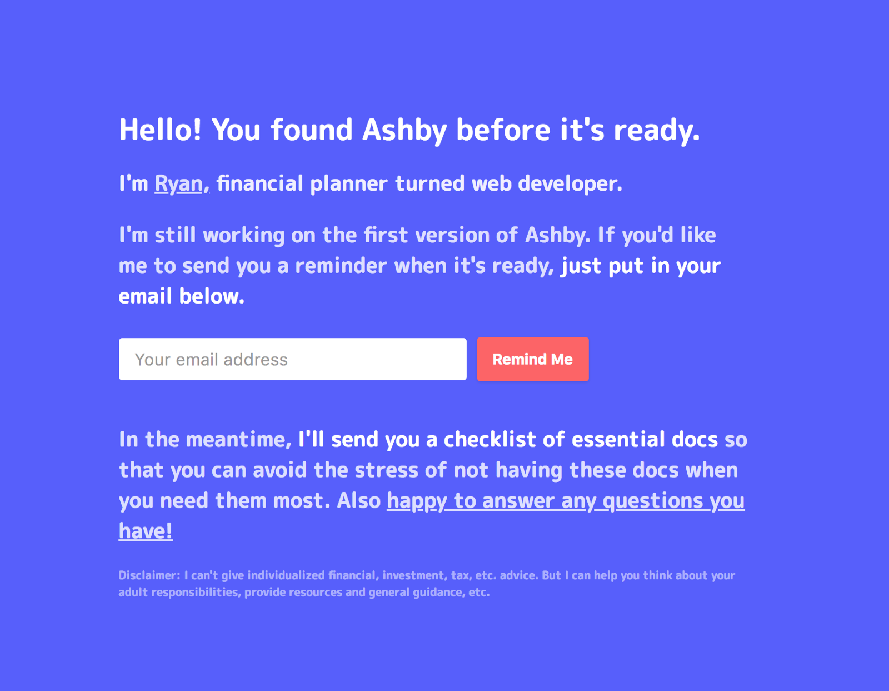The width and height of the screenshot is (889, 691).
Task: Click "financial planner turned web developer" text
Action: (419, 184)
